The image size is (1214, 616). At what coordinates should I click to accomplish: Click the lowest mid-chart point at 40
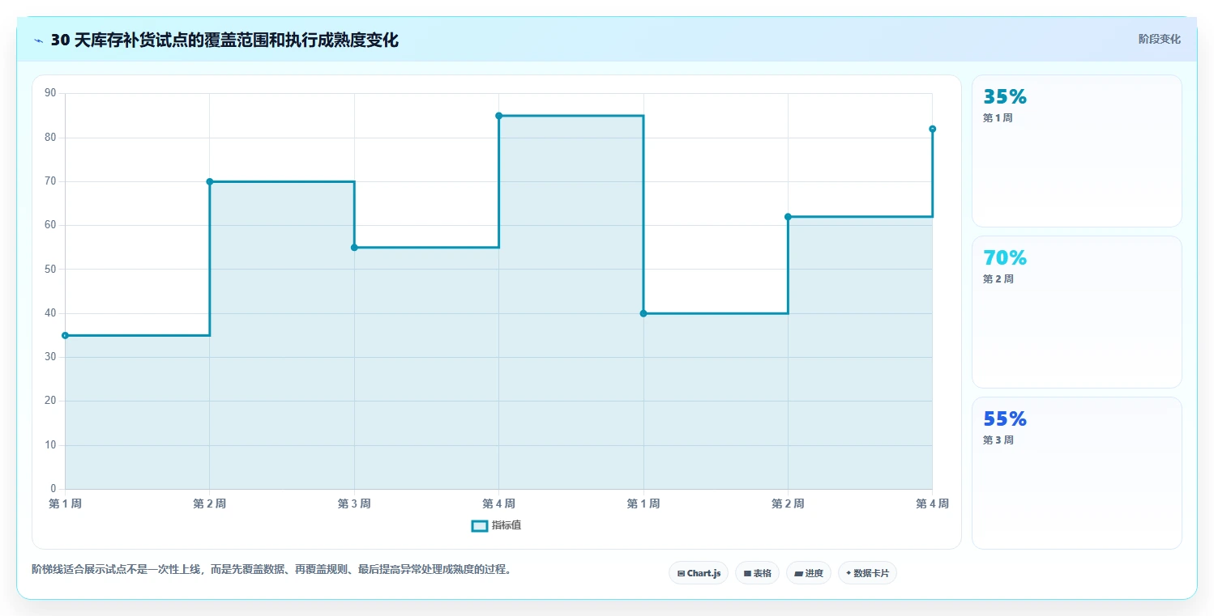(643, 313)
